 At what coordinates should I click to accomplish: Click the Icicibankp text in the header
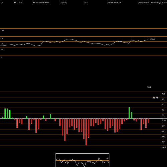[156, 3]
